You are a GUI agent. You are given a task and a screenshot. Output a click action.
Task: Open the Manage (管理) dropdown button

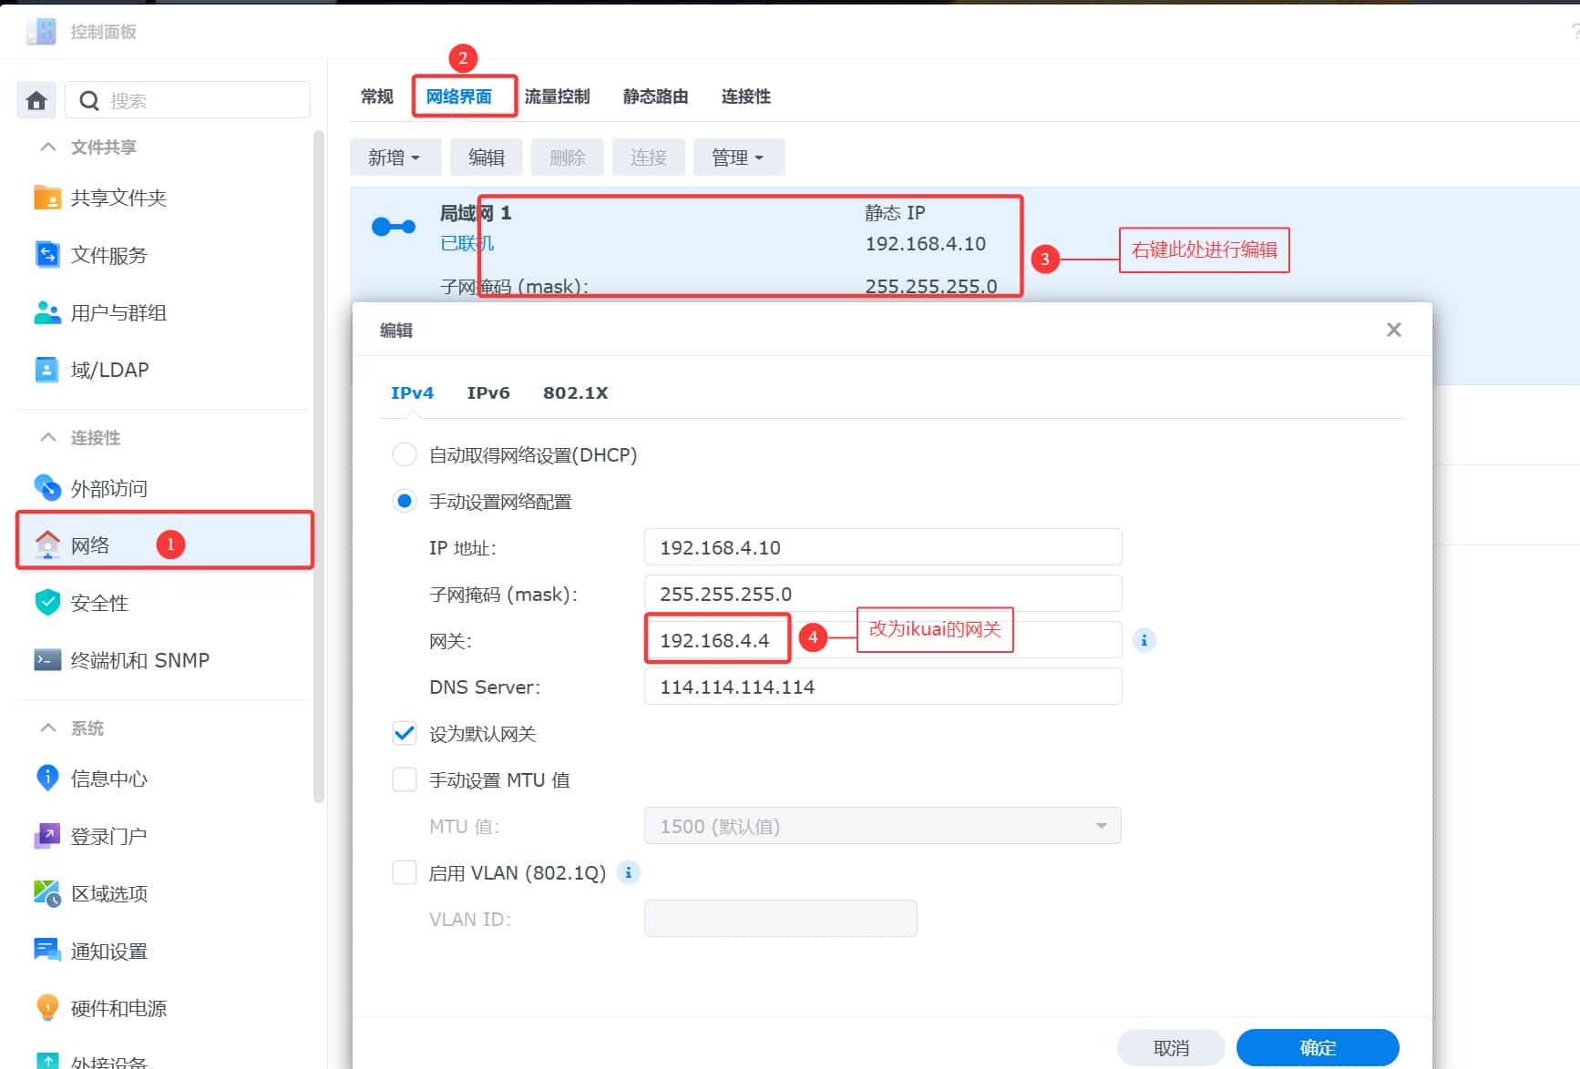pyautogui.click(x=738, y=158)
